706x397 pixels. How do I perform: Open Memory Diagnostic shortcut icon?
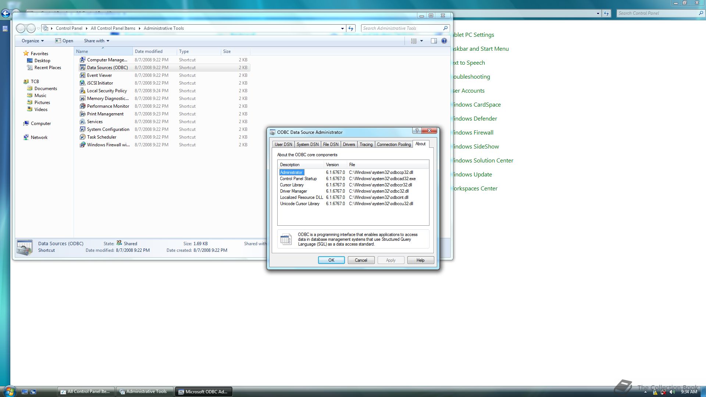(83, 98)
